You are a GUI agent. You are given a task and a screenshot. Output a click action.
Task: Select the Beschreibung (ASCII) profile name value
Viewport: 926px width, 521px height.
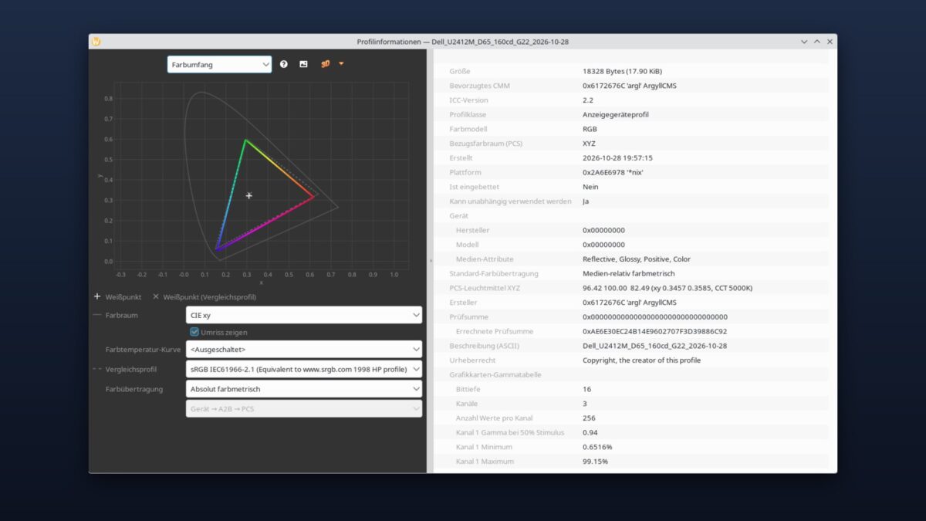point(654,346)
